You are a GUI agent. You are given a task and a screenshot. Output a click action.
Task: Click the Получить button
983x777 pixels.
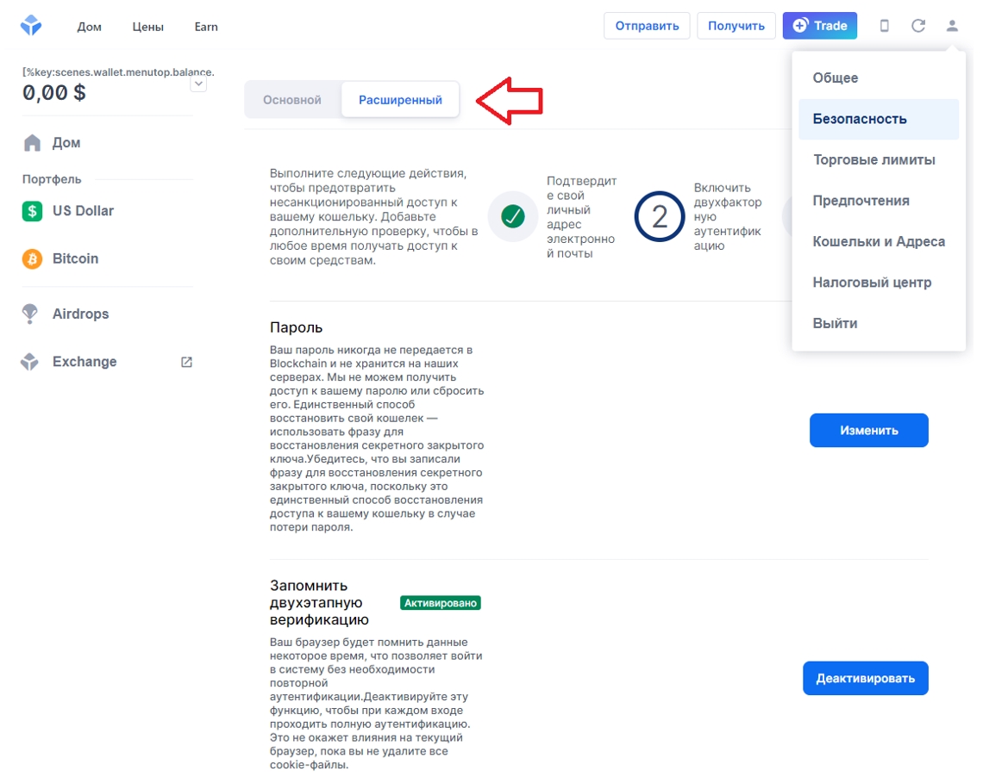click(x=736, y=26)
